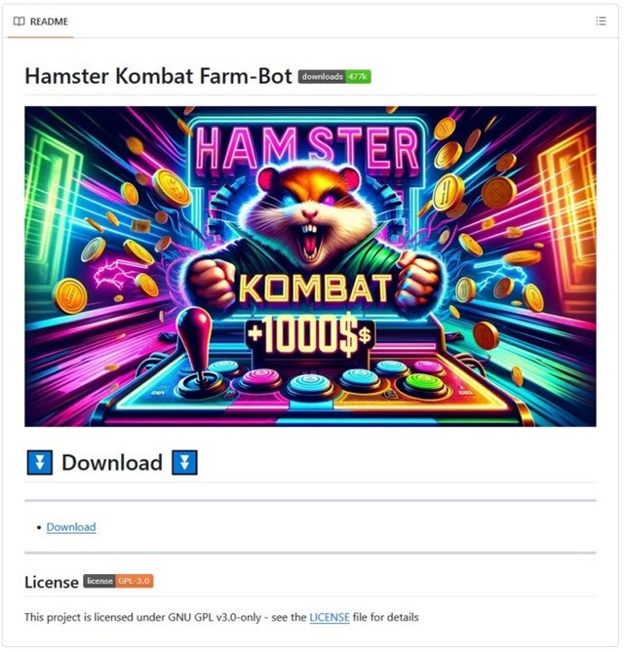This screenshot has height=652, width=624.
Task: Click the +1000$ sign in banner
Action: (x=310, y=335)
